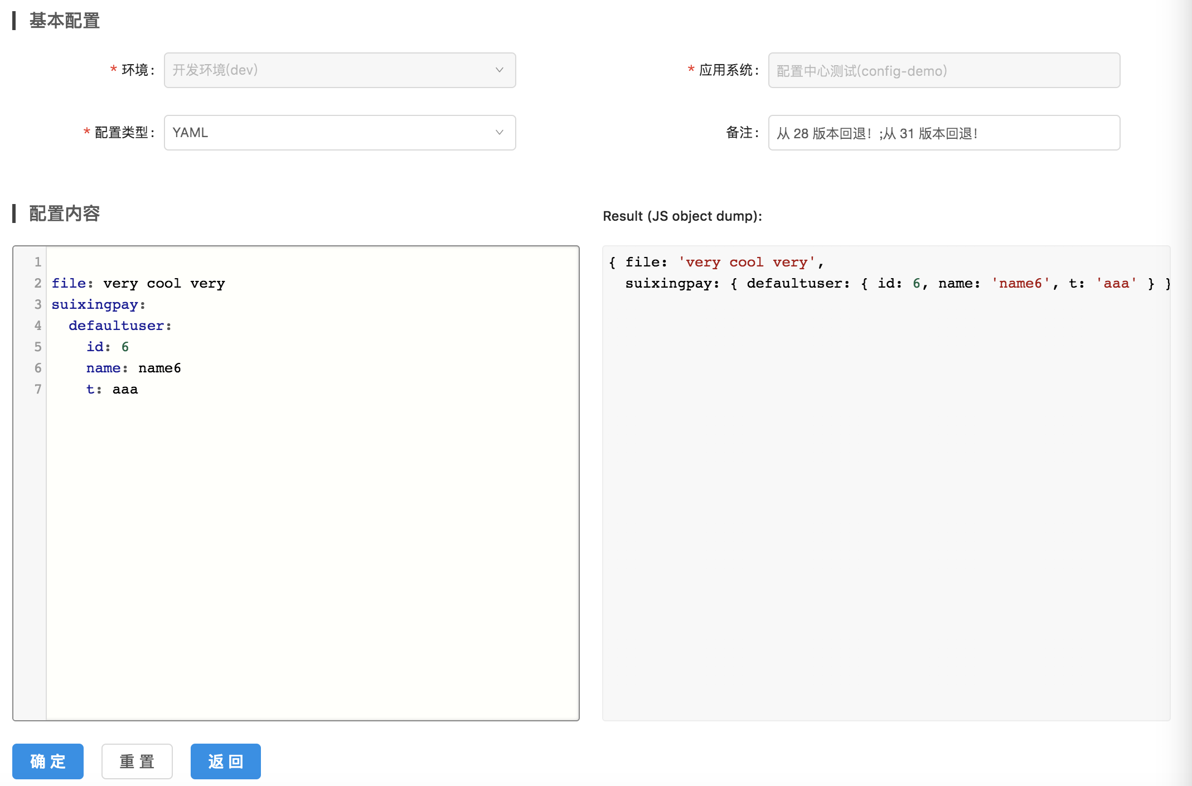
Task: Open the 配置类型 YAML dropdown
Action: point(329,133)
